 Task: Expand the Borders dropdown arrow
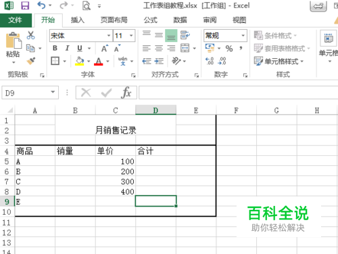(x=64, y=61)
